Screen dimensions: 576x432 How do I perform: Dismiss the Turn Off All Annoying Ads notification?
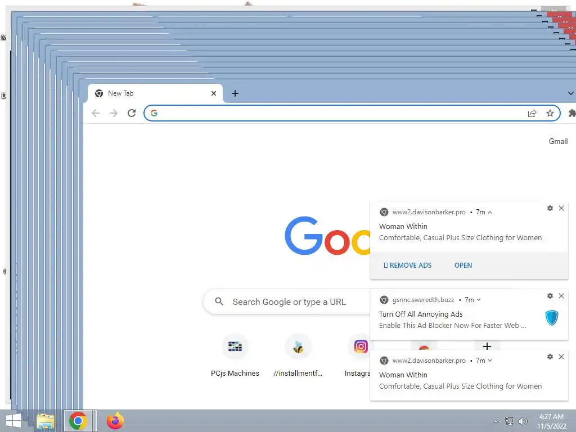561,296
